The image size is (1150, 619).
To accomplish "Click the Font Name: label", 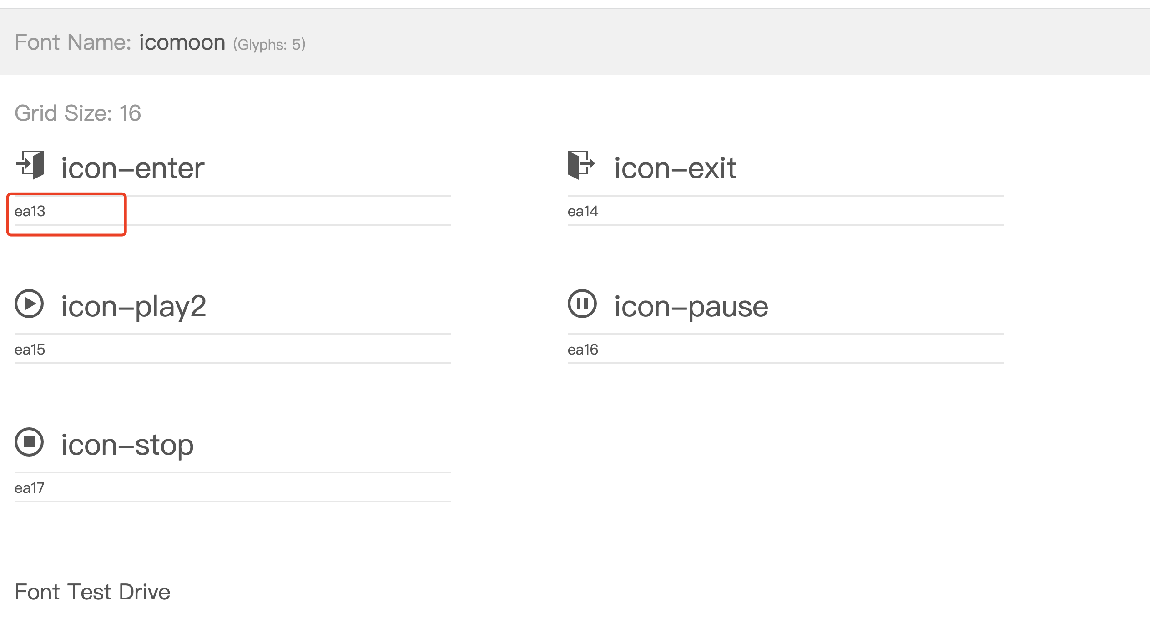I will tap(73, 42).
